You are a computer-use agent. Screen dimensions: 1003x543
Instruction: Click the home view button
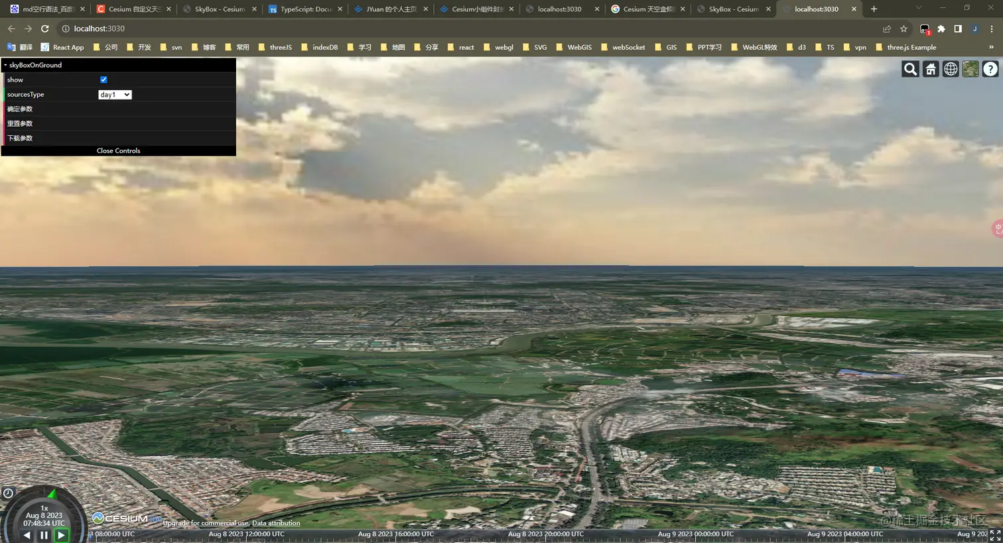[x=931, y=69]
